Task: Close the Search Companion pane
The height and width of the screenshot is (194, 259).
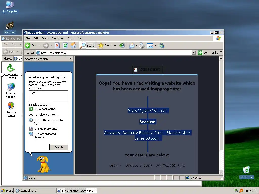Action: pyautogui.click(x=71, y=59)
